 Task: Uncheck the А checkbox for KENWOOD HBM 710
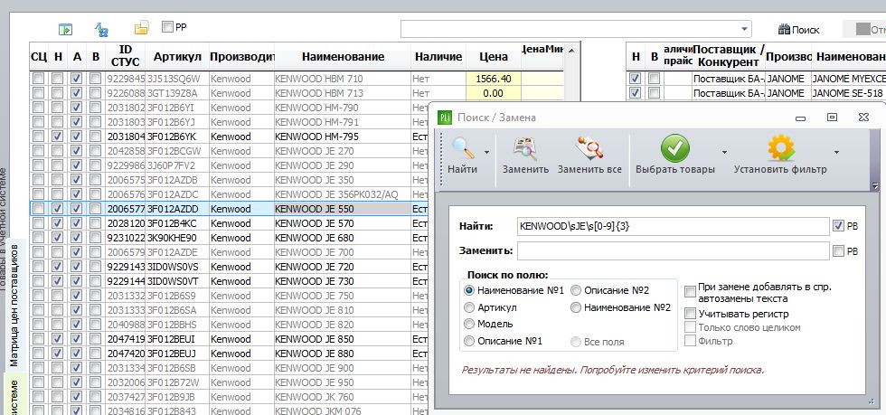[77, 79]
